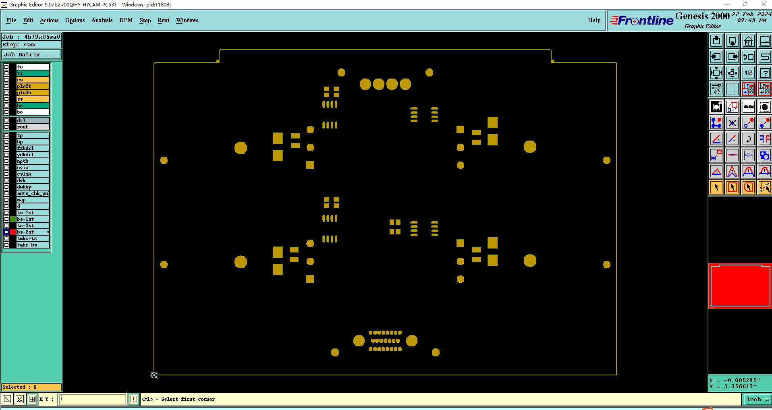
Task: Open the Actions menu
Action: tap(49, 20)
